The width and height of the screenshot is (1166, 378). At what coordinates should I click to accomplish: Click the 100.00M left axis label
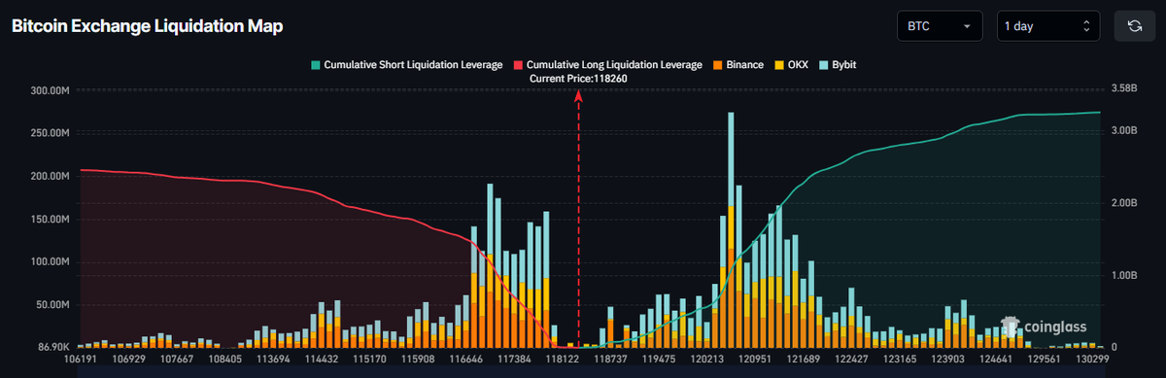pyautogui.click(x=51, y=261)
